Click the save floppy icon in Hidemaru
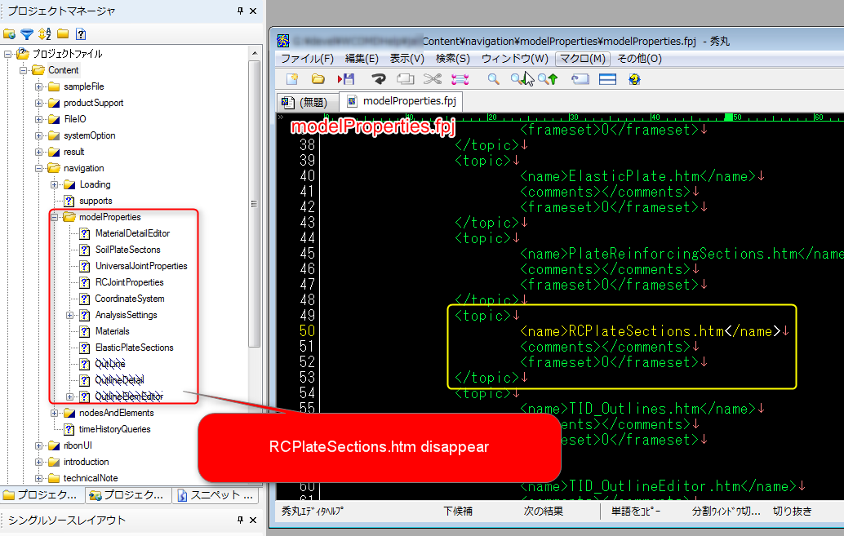 [345, 79]
